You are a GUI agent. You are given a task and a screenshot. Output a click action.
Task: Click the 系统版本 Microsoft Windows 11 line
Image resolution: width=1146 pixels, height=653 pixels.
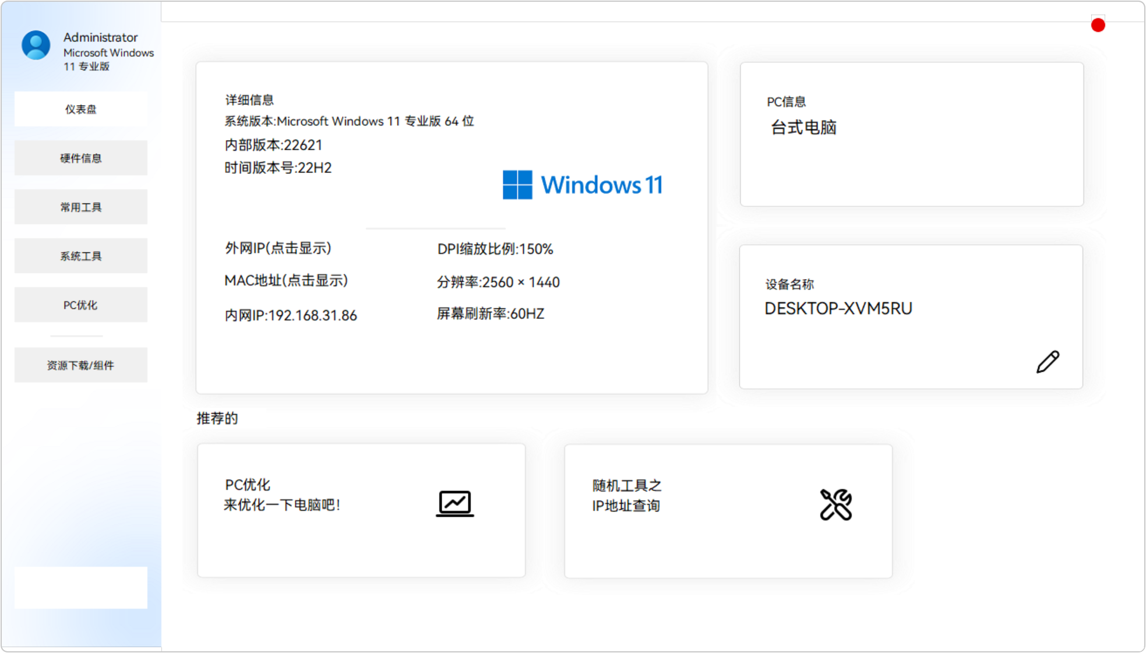click(x=349, y=121)
